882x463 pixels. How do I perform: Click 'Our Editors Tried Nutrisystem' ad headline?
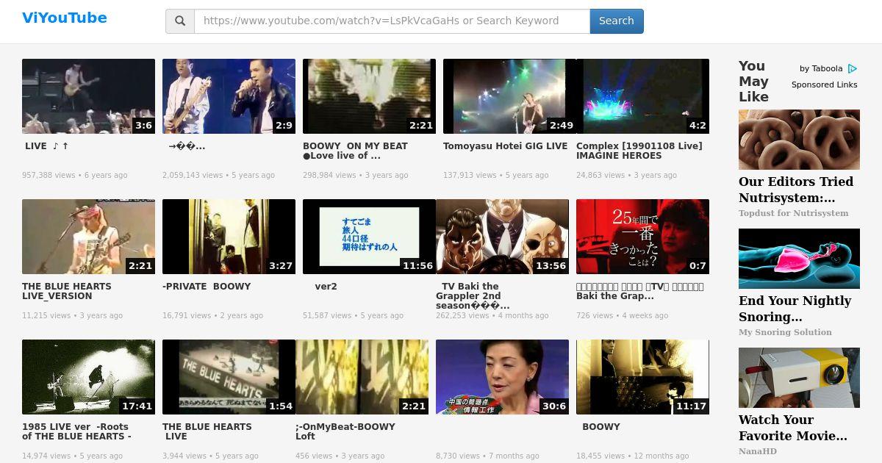click(x=796, y=190)
